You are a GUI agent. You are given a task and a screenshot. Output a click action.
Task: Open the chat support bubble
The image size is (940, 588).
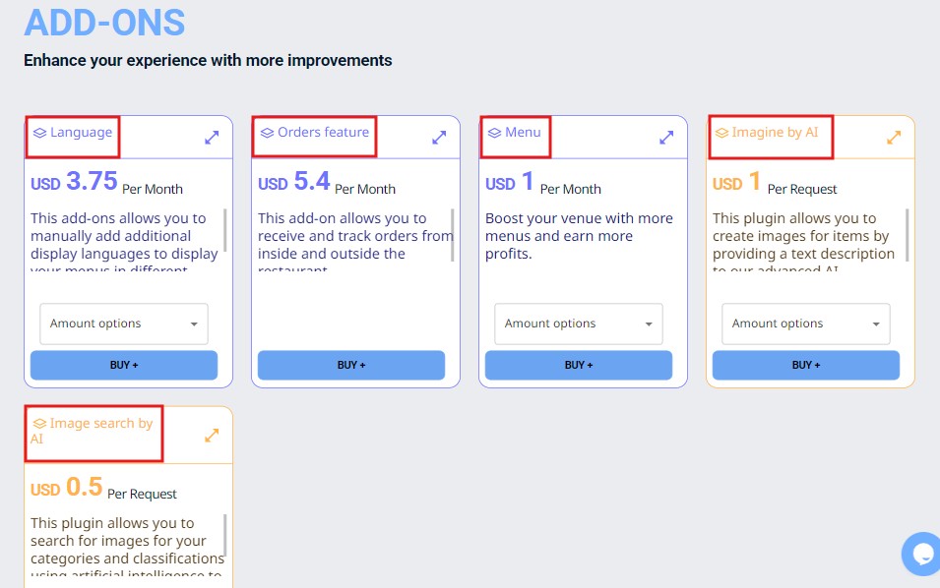(x=922, y=554)
